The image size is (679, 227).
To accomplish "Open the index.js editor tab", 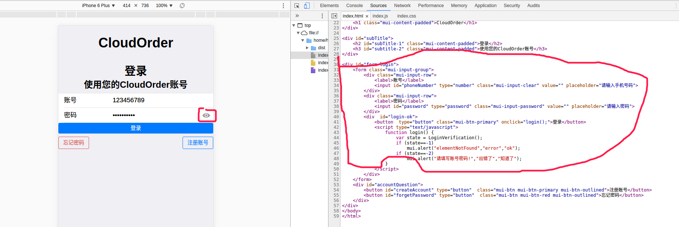I will pyautogui.click(x=380, y=16).
